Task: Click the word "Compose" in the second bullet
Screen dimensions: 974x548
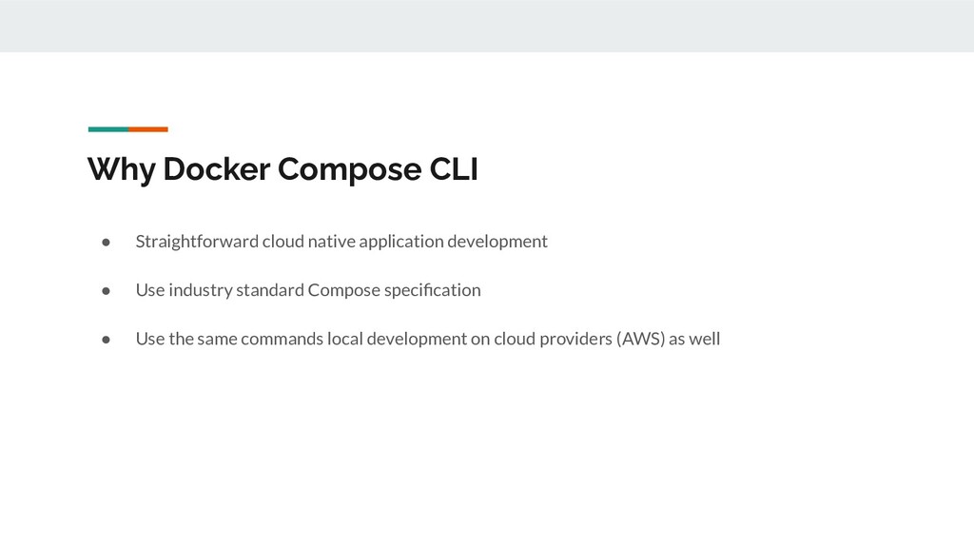Action: (x=343, y=290)
